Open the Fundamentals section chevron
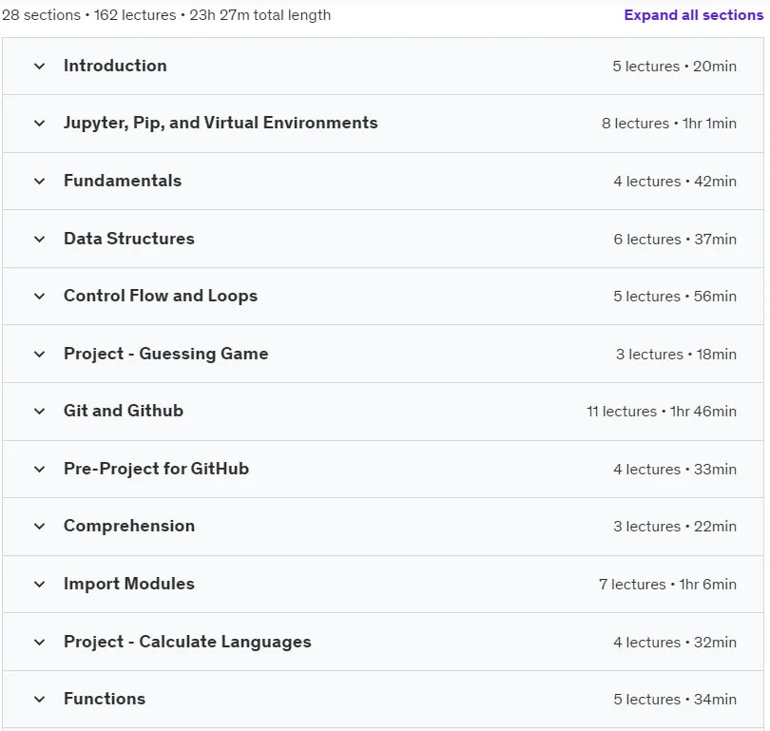Screen dimensions: 770x731 (39, 182)
